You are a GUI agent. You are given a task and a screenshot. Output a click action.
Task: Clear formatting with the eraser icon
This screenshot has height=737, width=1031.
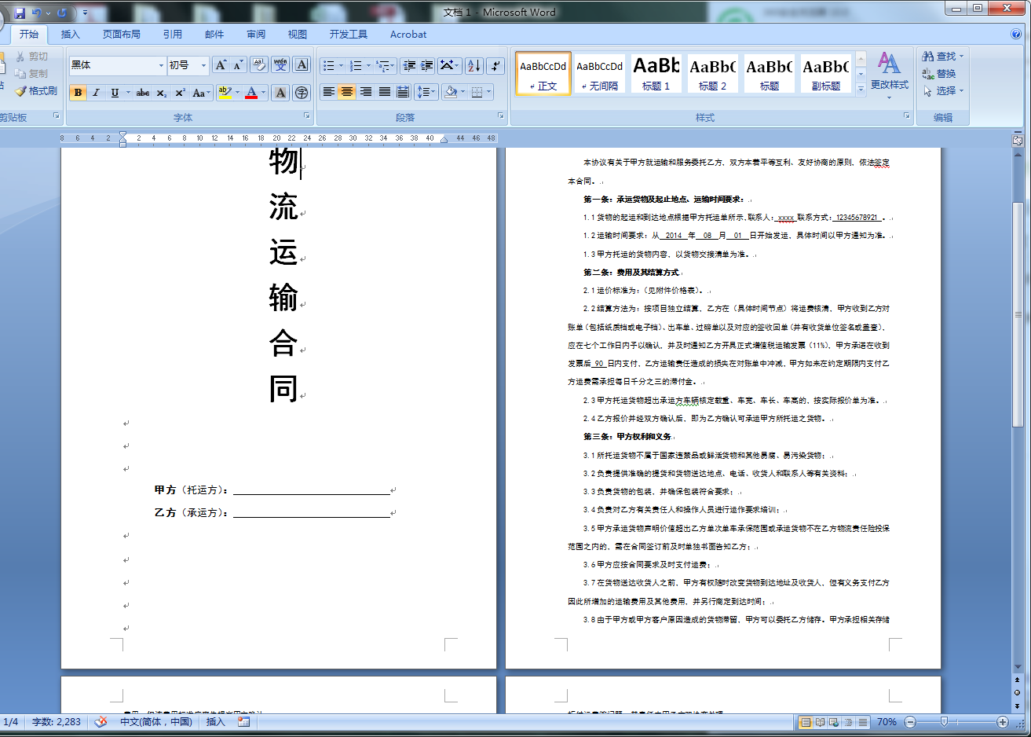click(x=259, y=65)
